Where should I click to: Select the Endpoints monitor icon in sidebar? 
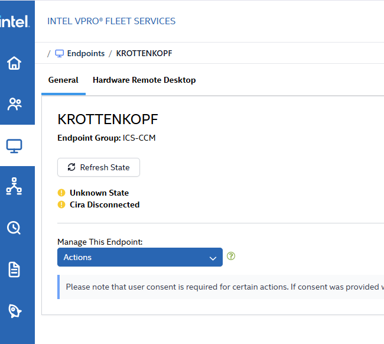pos(14,146)
